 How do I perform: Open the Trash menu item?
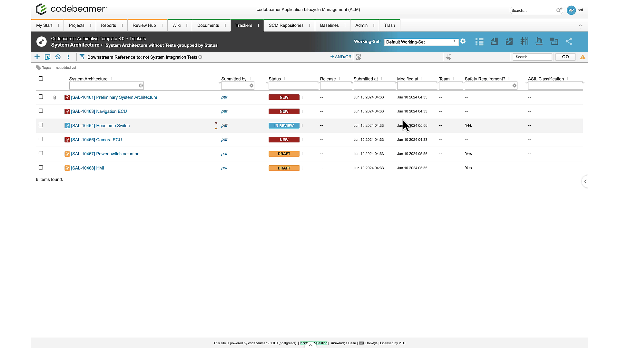coord(389,25)
